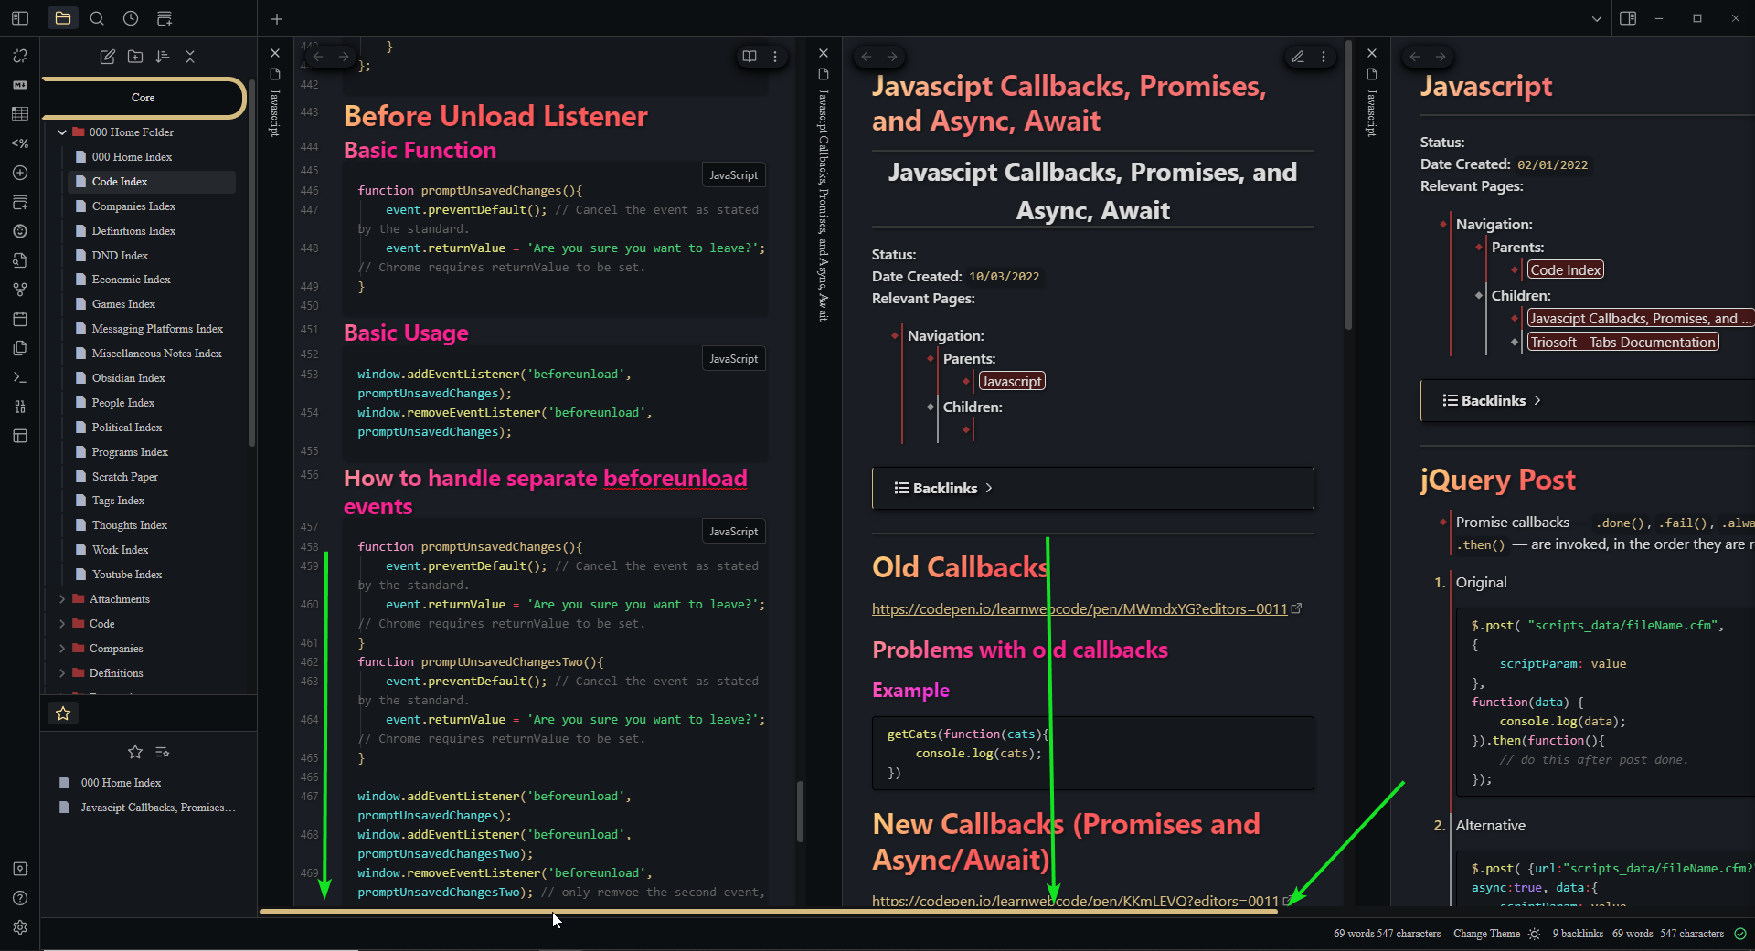Image resolution: width=1755 pixels, height=951 pixels.
Task: Open the CodePen link under Old Callbacks
Action: [1079, 608]
